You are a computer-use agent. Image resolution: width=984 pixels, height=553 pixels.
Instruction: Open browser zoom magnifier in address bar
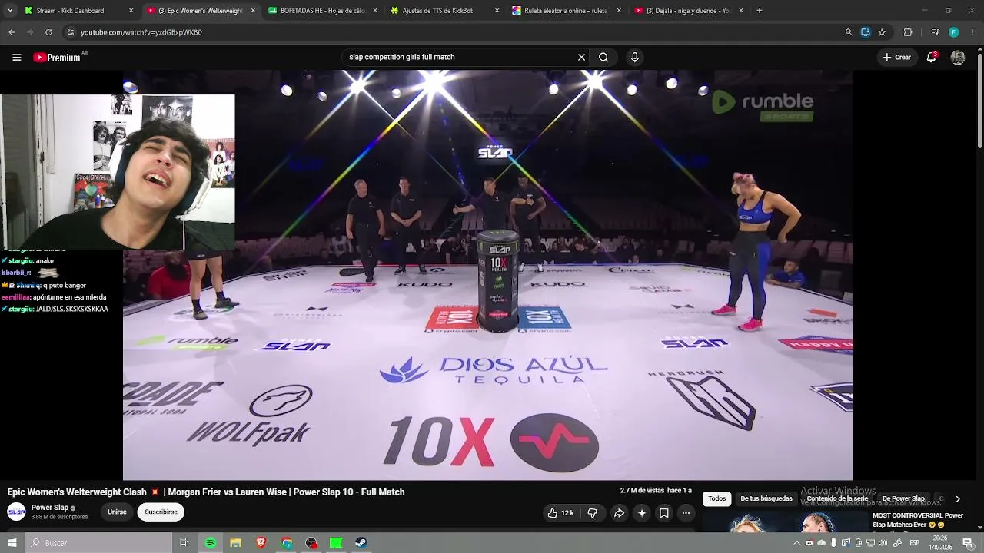[849, 32]
